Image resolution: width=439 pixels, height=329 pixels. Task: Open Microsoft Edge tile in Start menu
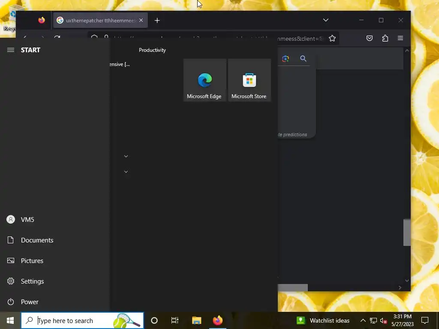coord(204,80)
